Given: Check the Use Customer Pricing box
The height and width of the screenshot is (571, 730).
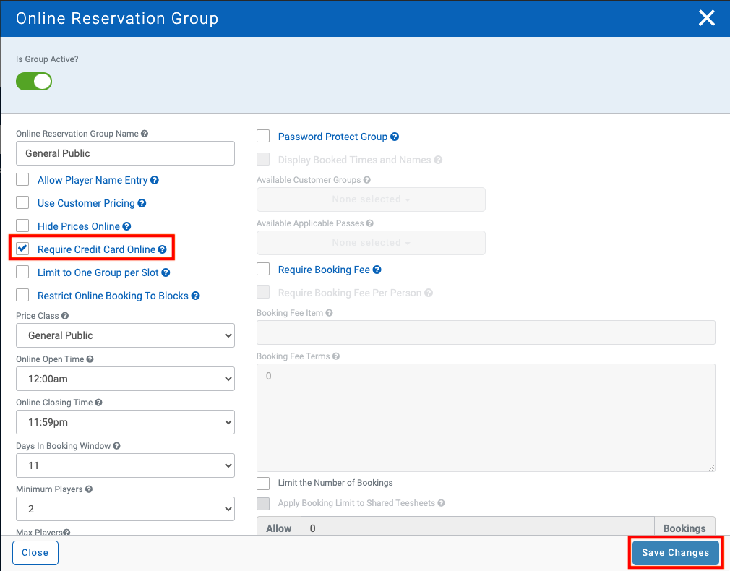Looking at the screenshot, I should pyautogui.click(x=22, y=202).
